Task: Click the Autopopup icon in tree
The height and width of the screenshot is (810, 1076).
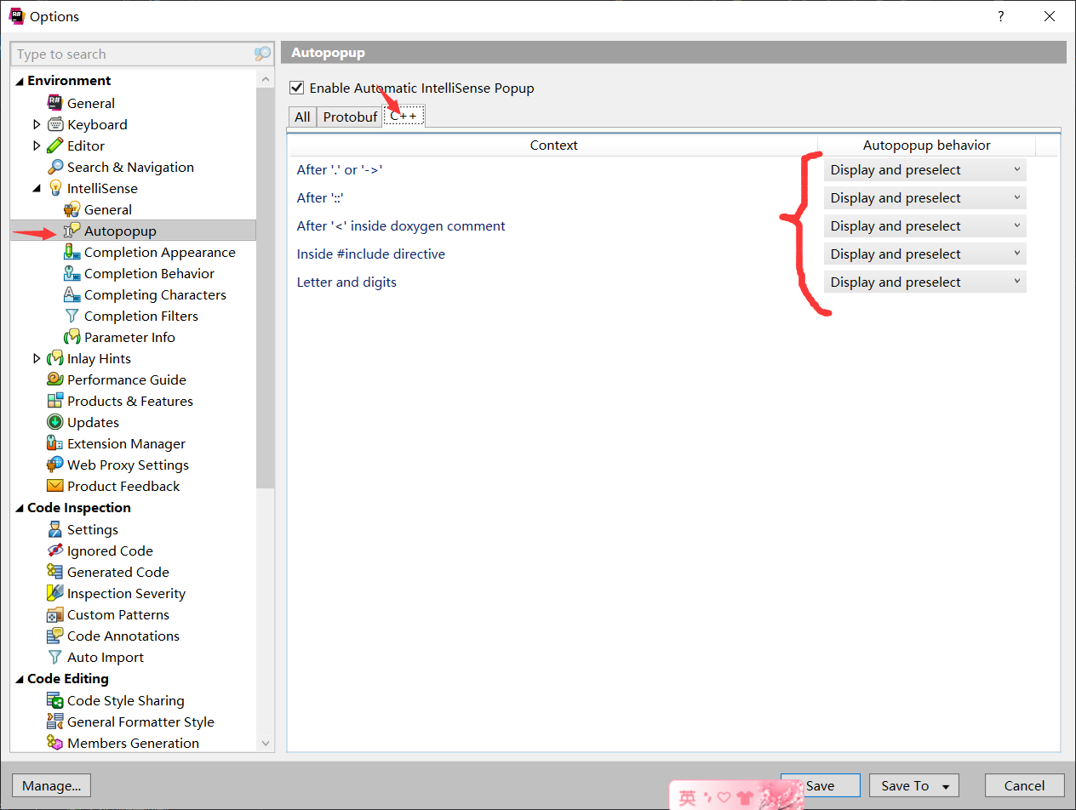Action: [72, 231]
